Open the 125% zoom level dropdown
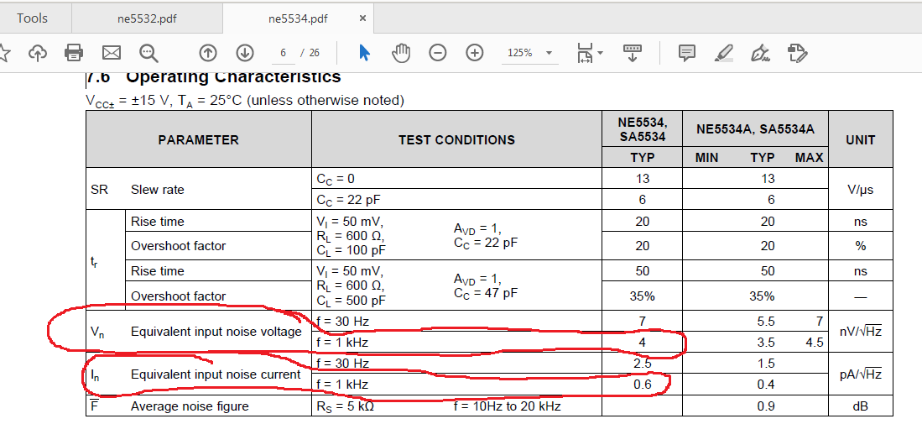 point(530,53)
